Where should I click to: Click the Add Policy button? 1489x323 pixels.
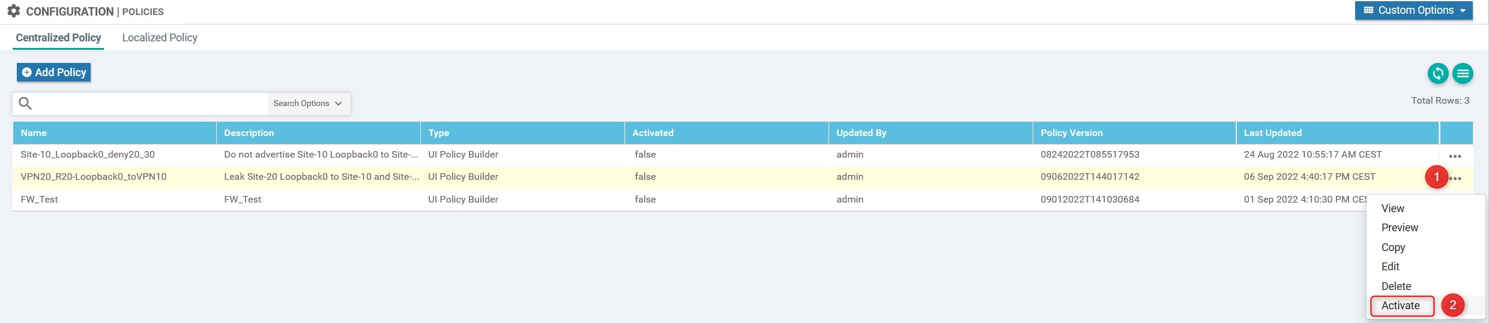(54, 73)
